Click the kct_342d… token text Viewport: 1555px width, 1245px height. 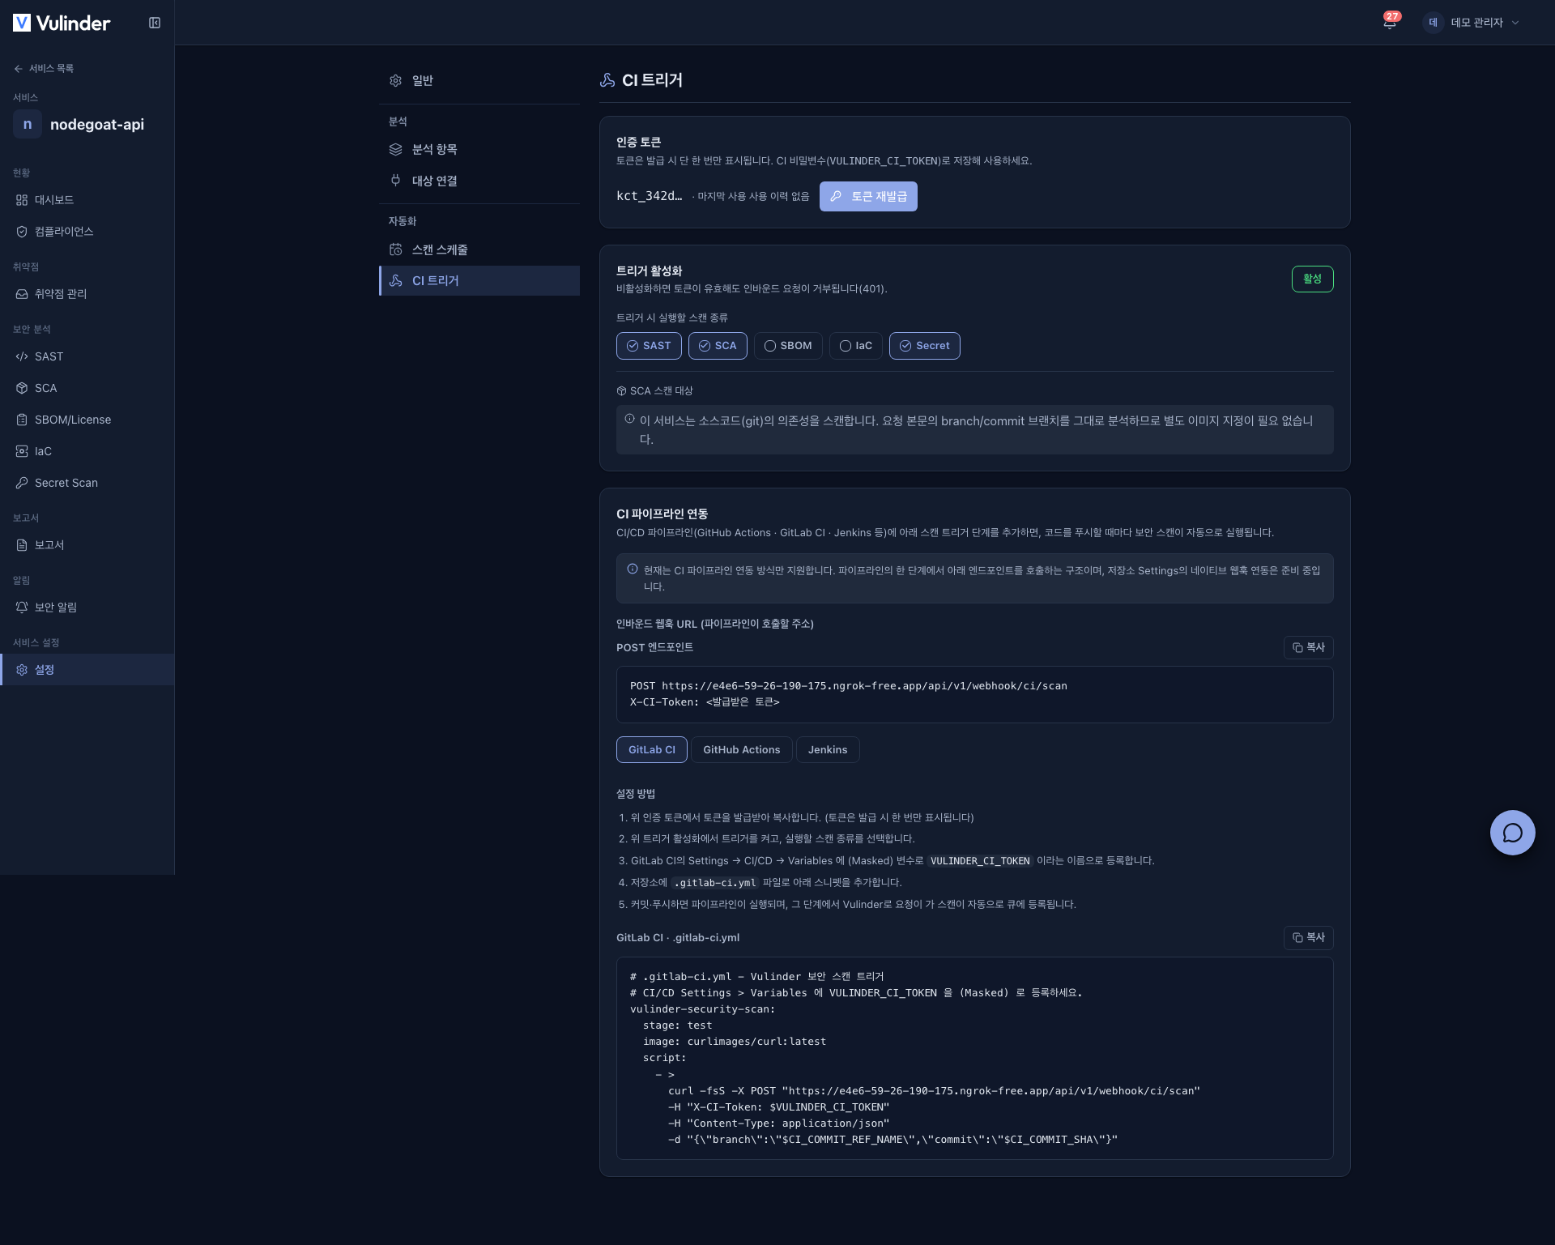650,196
